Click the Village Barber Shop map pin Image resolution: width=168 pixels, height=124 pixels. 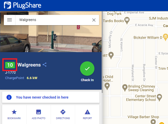153,122
